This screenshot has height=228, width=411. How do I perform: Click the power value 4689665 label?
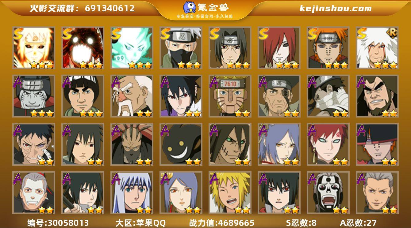(x=222, y=222)
